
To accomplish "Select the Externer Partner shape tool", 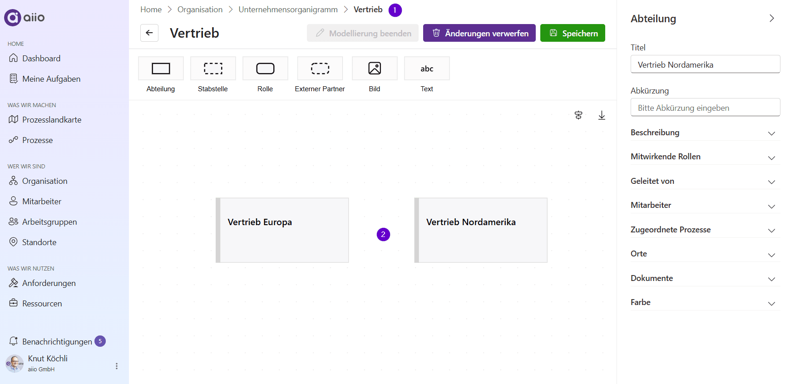I will tap(320, 69).
